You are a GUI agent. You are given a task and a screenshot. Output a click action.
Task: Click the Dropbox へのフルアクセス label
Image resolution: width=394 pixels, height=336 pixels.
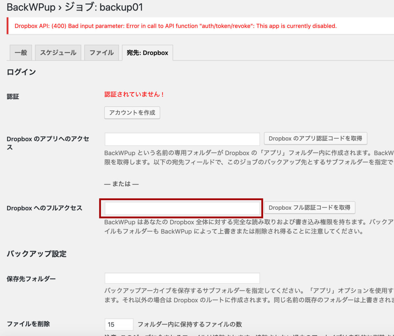tap(44, 208)
